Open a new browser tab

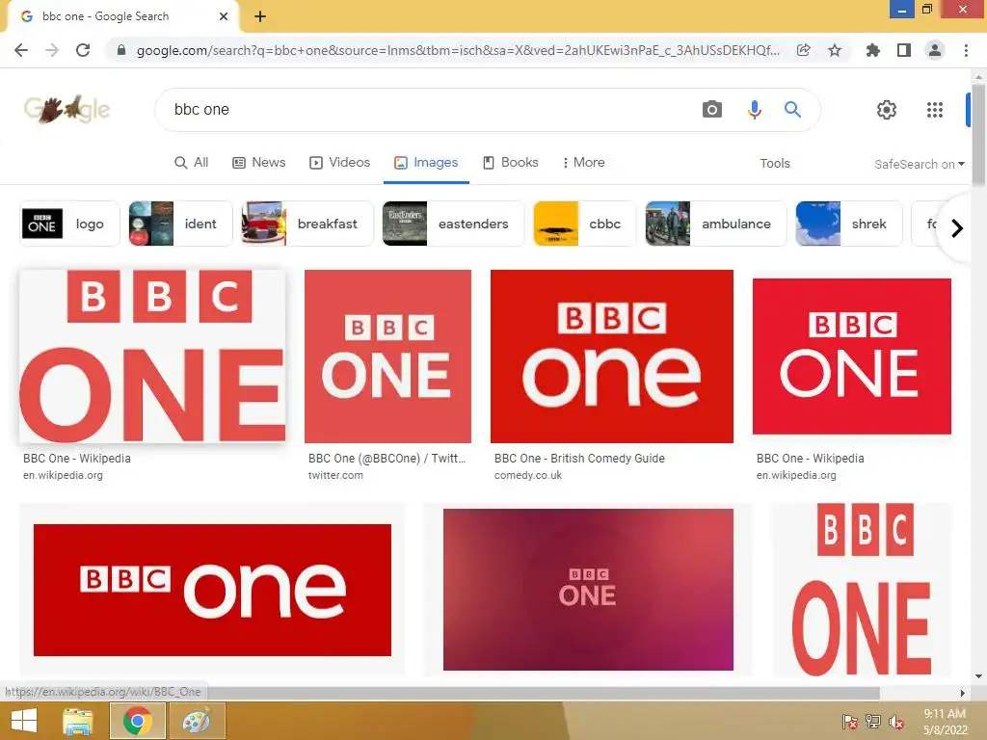(260, 16)
